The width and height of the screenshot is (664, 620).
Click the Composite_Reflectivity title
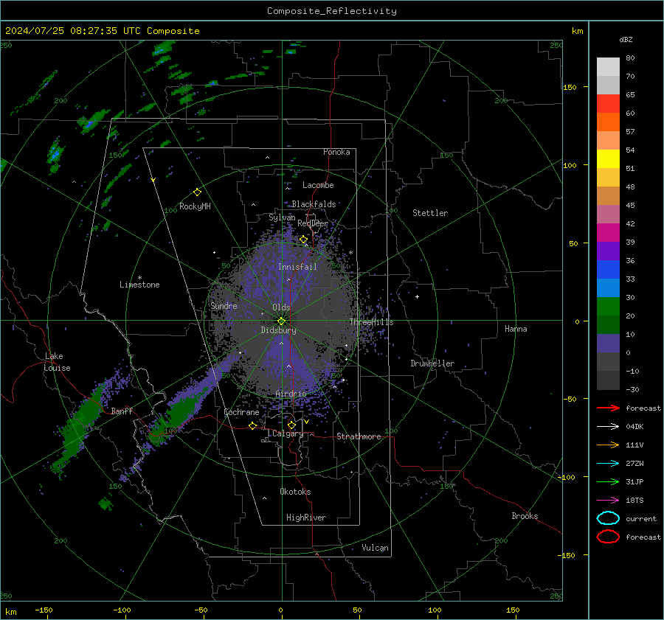[x=332, y=11]
